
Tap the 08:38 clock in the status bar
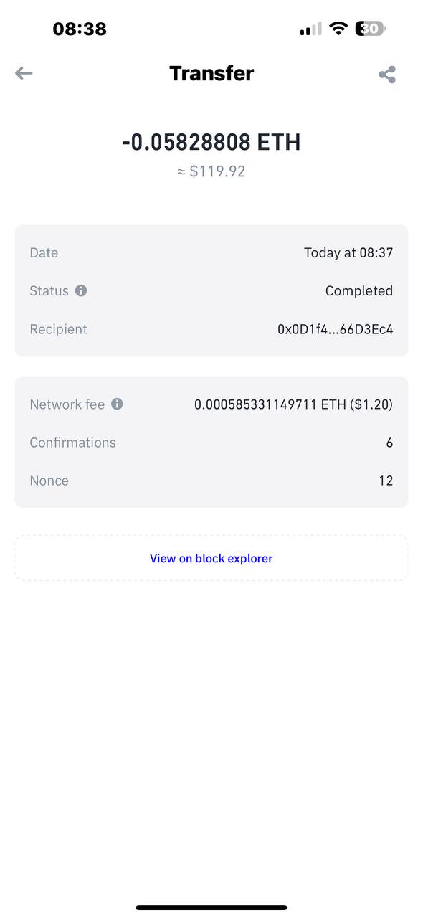[80, 29]
